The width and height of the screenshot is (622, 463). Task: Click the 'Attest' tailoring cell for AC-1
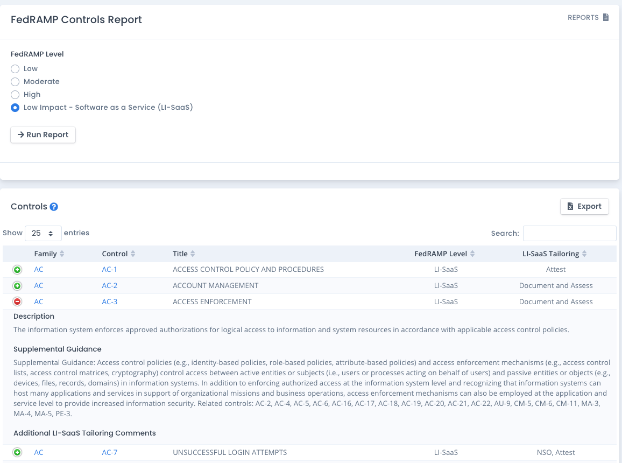[x=556, y=269]
